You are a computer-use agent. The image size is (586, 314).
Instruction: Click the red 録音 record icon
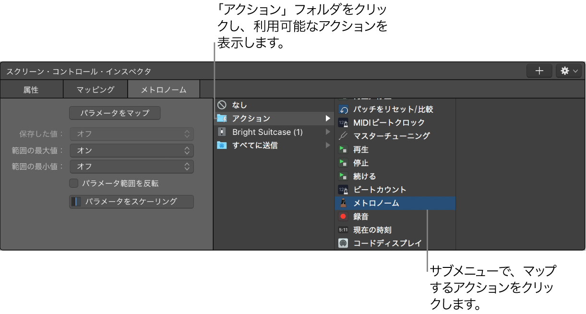[x=343, y=216]
